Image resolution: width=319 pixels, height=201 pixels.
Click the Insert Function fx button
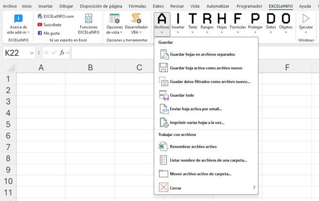[62, 53]
